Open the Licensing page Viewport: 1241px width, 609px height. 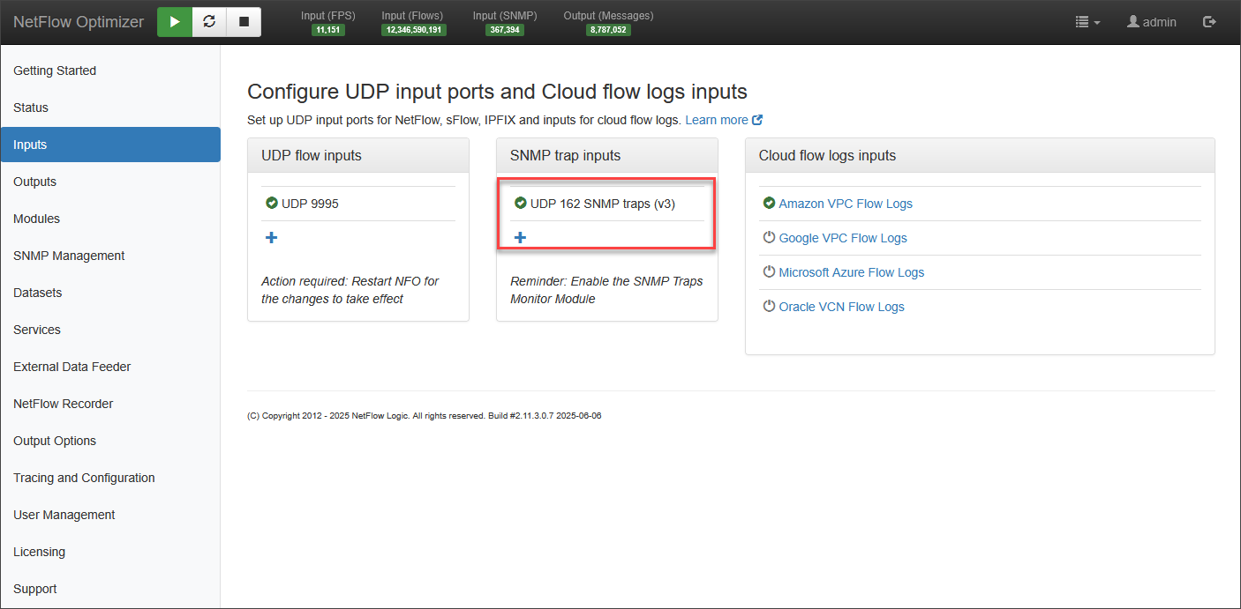[x=110, y=552]
